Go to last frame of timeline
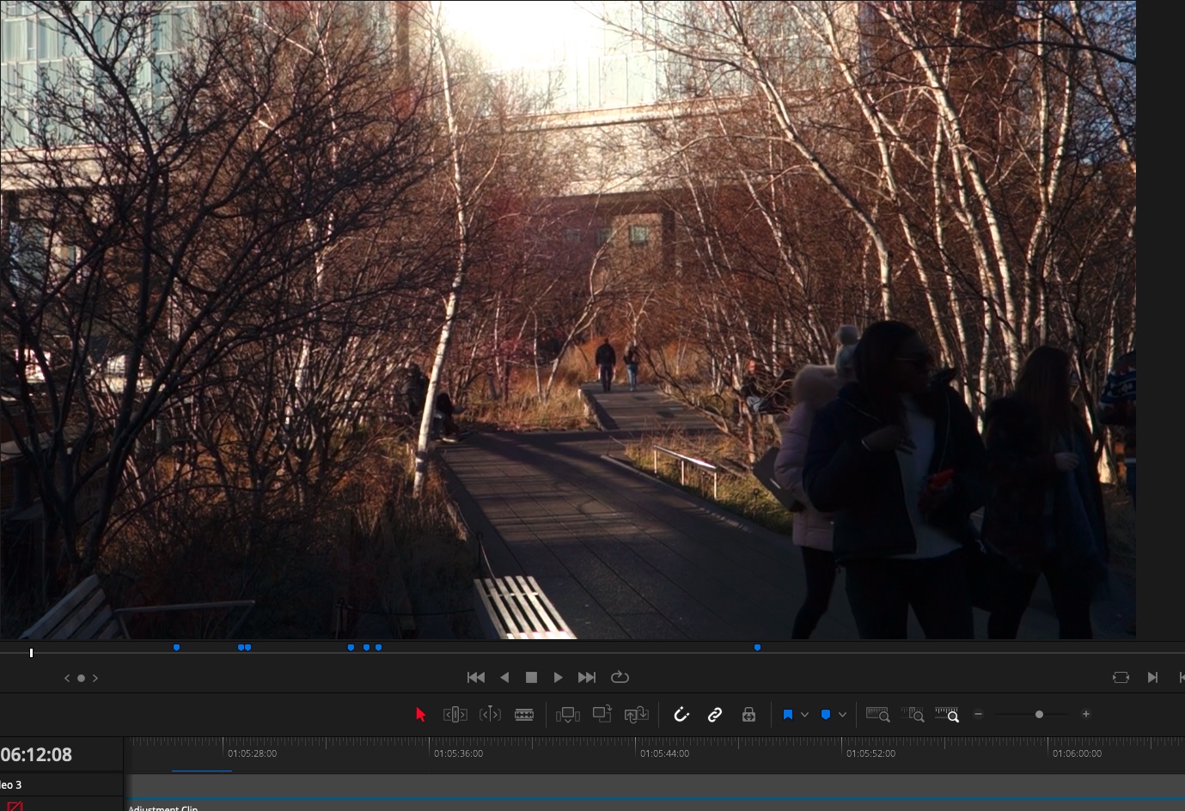Image resolution: width=1185 pixels, height=811 pixels. [x=587, y=677]
